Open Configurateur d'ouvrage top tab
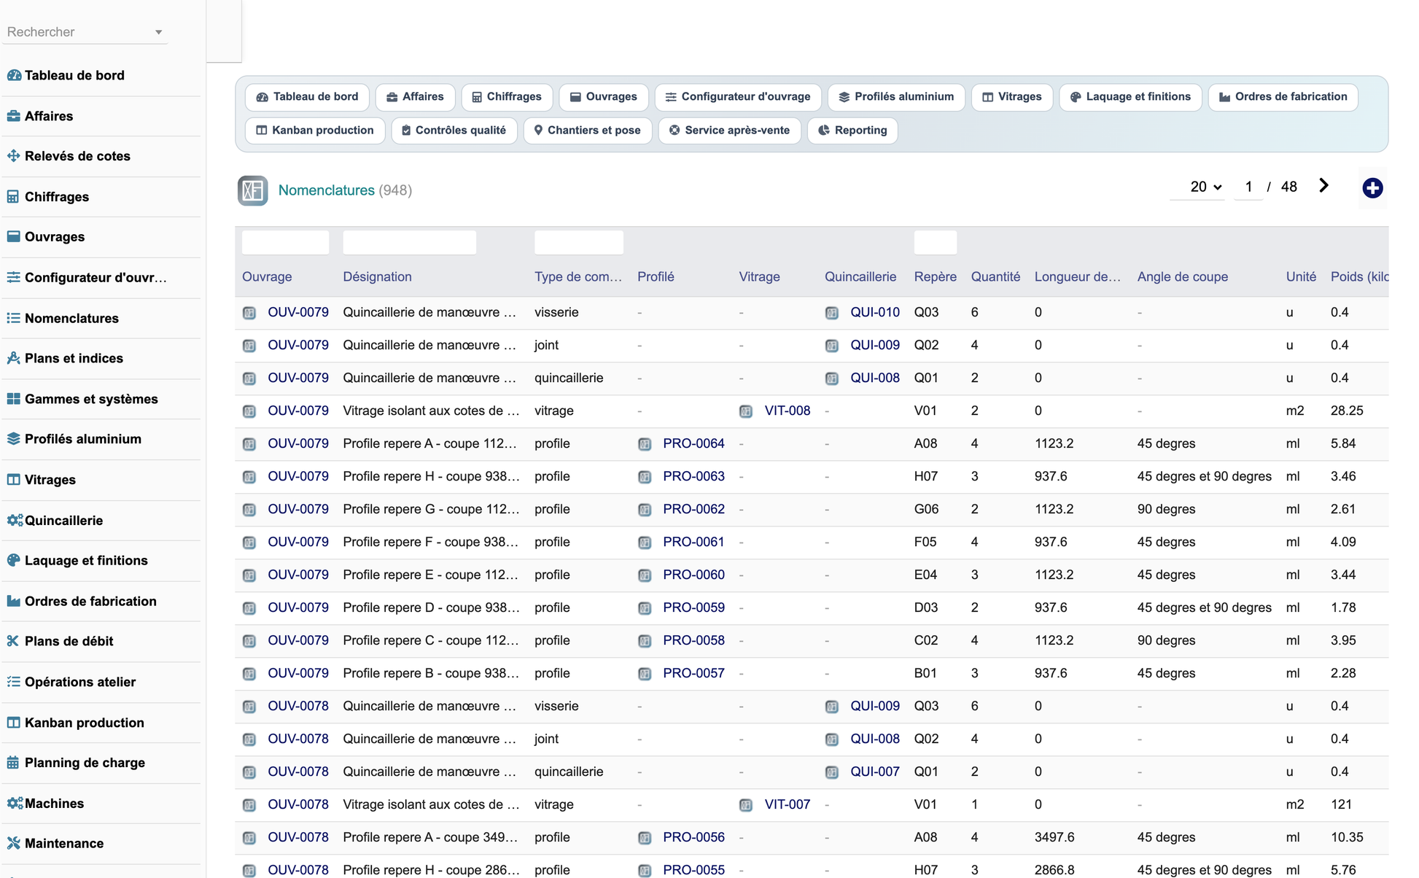The image size is (1419, 878). pyautogui.click(x=738, y=97)
